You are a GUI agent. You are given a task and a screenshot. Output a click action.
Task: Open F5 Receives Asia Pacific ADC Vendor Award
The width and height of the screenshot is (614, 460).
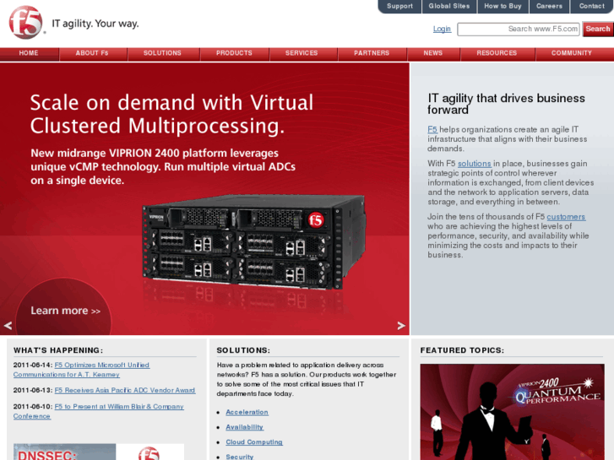(x=125, y=390)
